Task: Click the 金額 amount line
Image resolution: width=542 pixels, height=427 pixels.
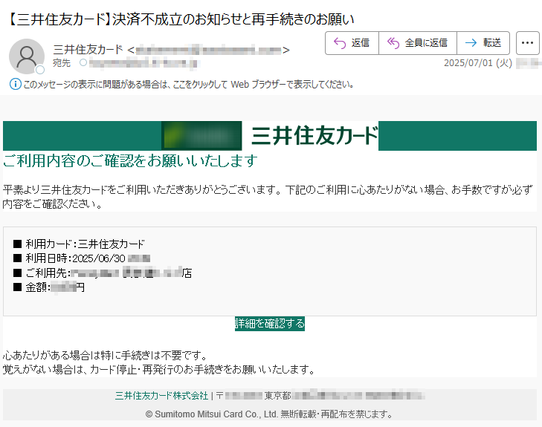Action: click(x=49, y=287)
